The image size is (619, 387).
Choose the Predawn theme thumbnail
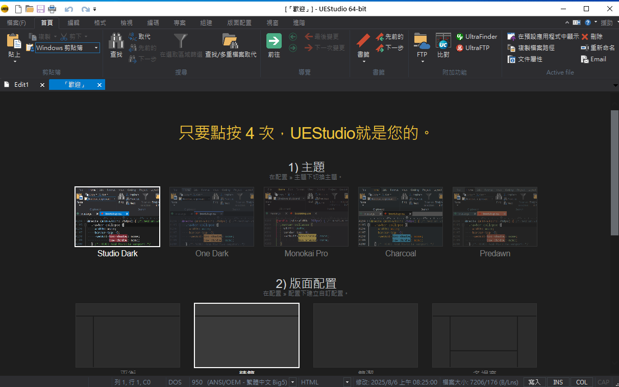[495, 216]
